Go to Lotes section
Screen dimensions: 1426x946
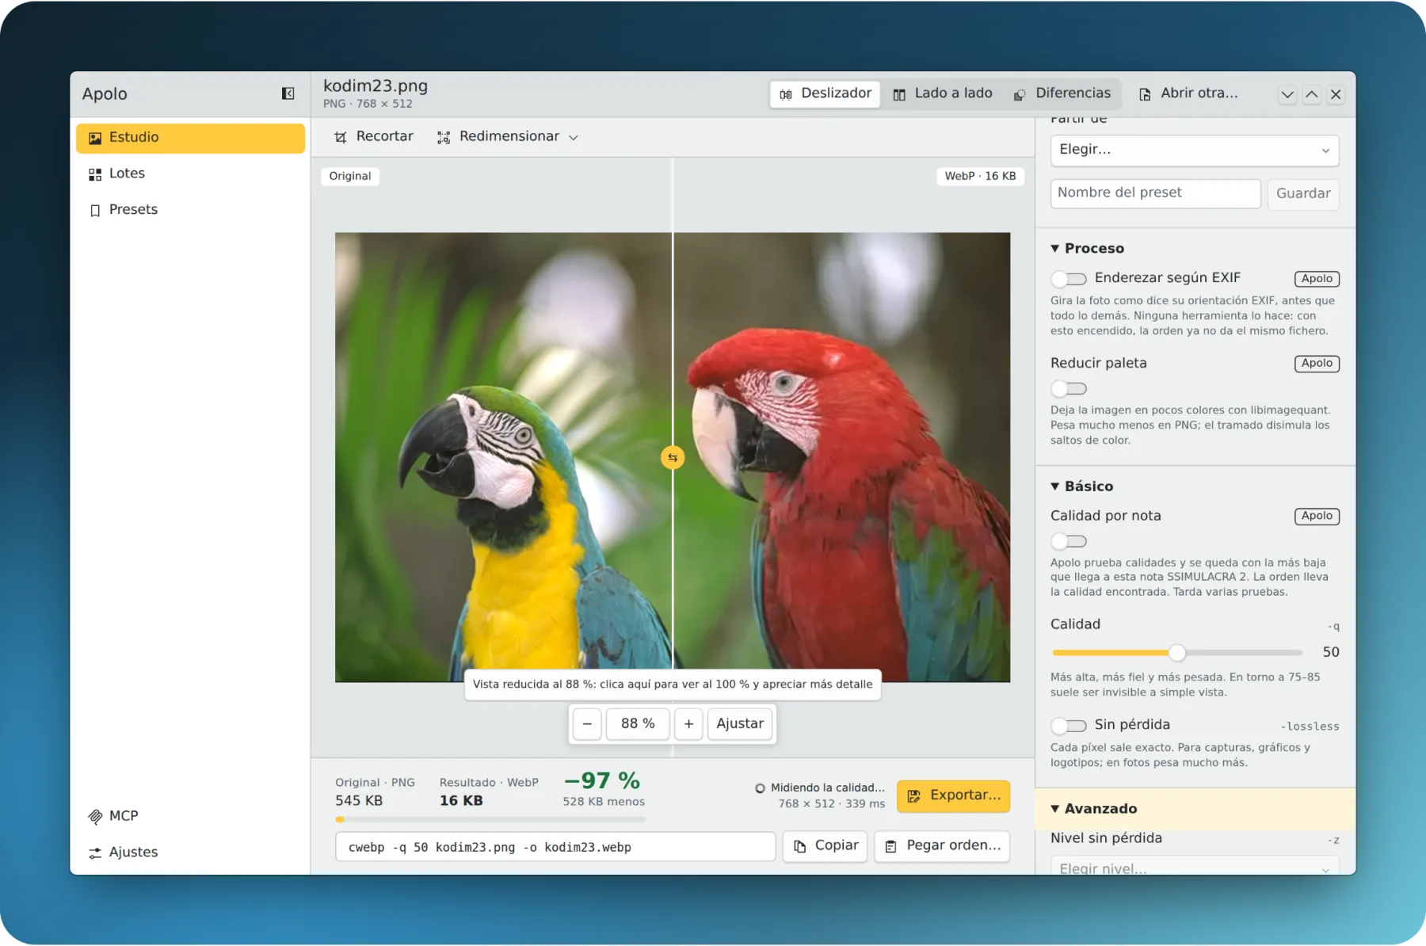pos(190,174)
